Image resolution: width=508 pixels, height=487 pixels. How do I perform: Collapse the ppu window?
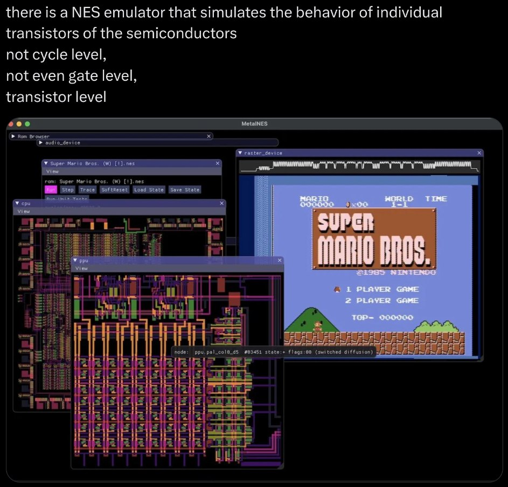click(75, 261)
